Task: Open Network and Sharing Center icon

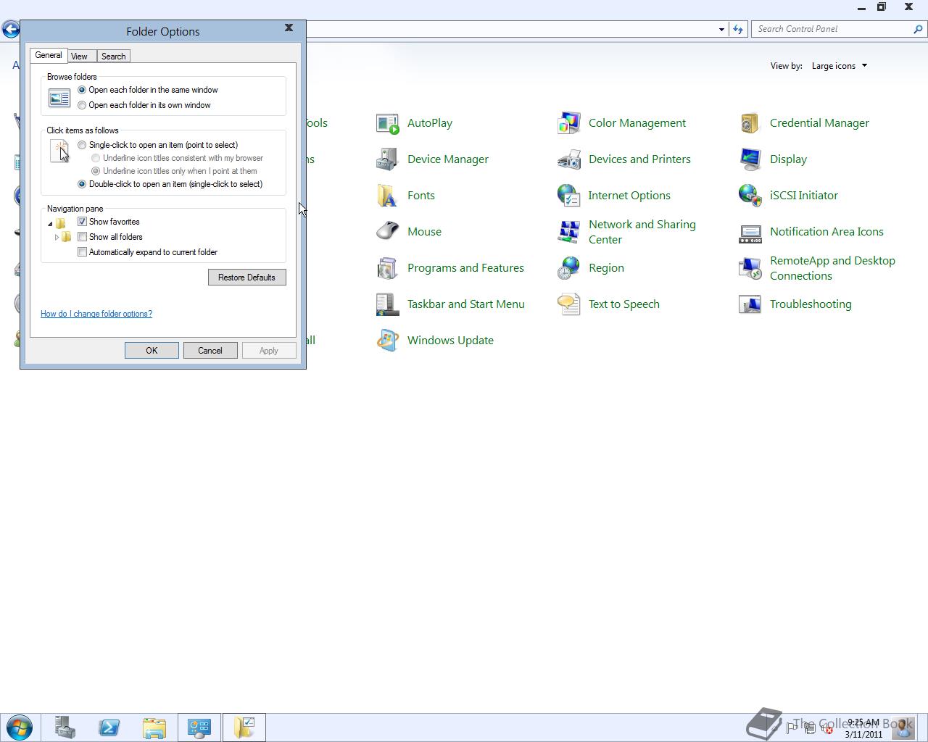Action: 569,232
